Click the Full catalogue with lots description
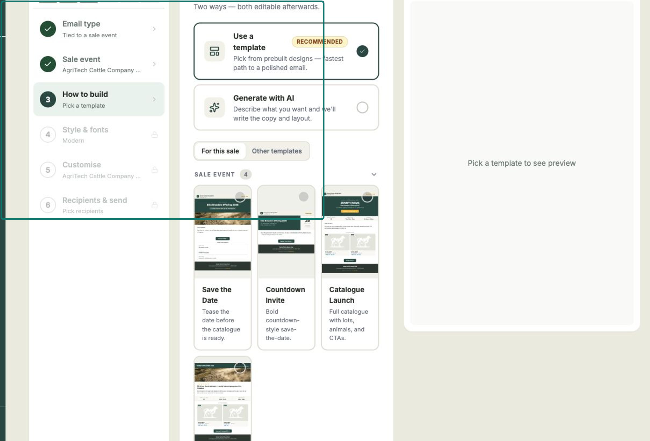Viewport: 650px width, 441px height. 348,325
